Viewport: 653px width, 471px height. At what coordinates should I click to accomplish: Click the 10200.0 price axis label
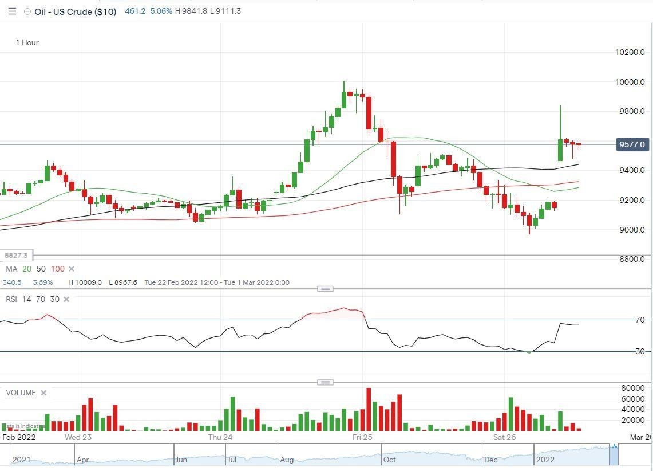(630, 52)
